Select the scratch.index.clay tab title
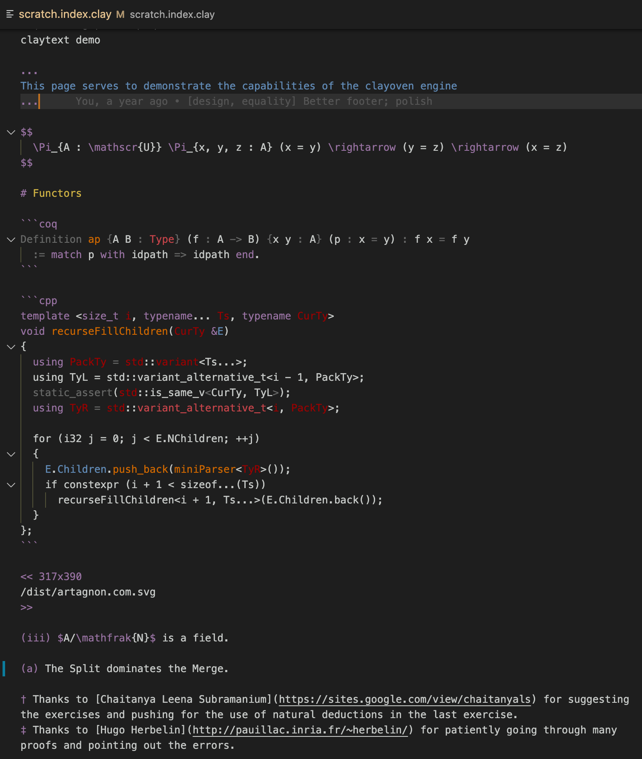This screenshot has height=759, width=642. 65,14
